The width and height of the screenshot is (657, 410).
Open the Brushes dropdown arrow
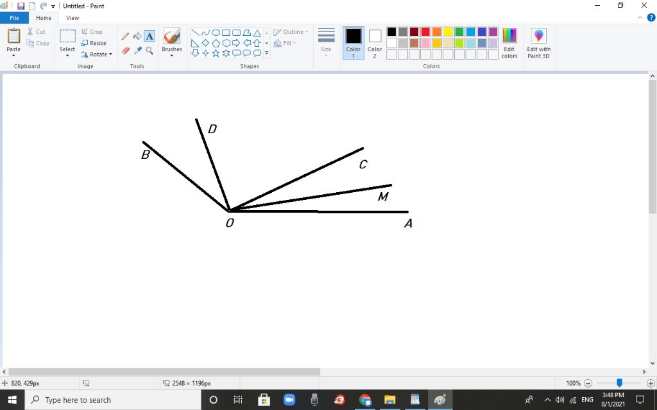(x=172, y=56)
